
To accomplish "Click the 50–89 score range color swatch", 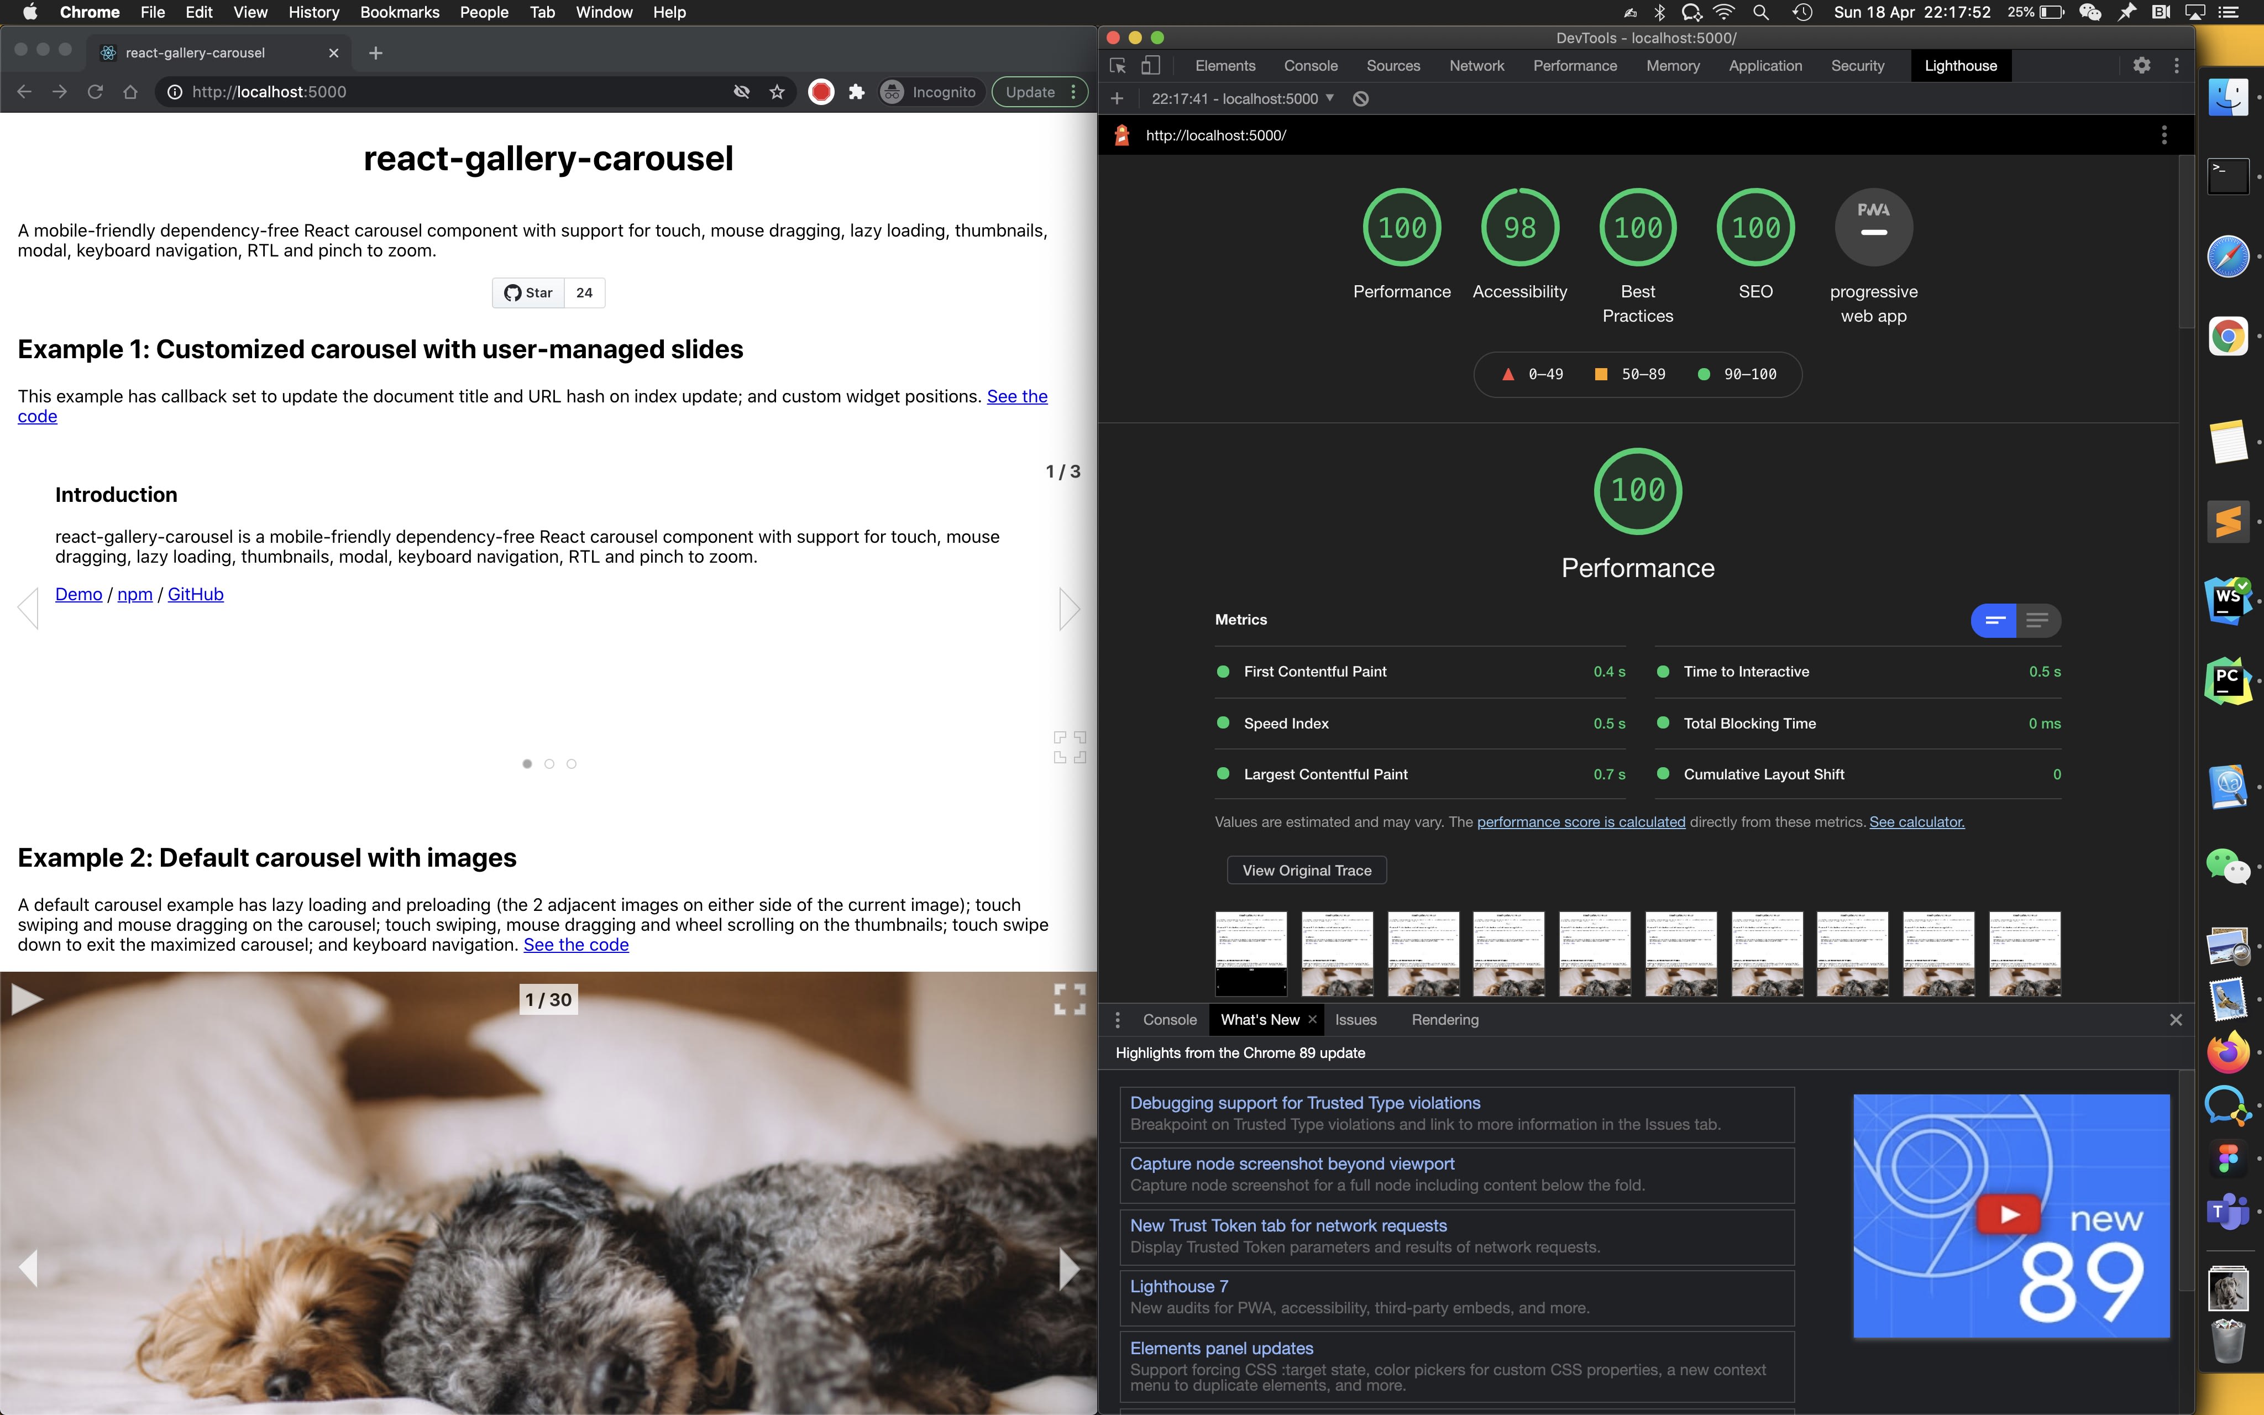I will click(x=1602, y=373).
